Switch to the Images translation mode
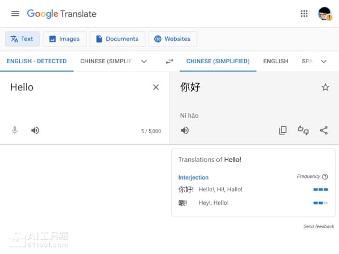Image resolution: width=339 pixels, height=254 pixels. tap(64, 39)
